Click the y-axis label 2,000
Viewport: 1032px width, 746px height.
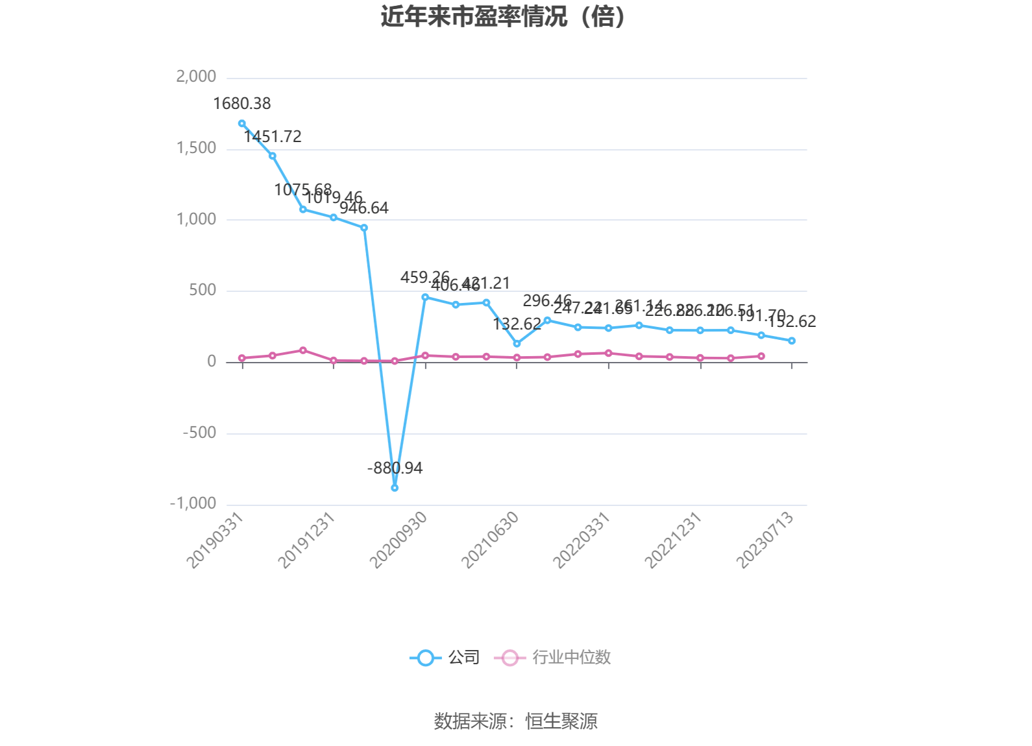(196, 77)
